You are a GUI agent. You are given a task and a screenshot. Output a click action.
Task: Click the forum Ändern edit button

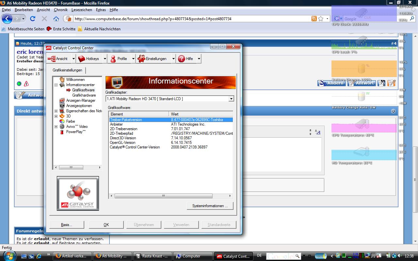pos(332,83)
